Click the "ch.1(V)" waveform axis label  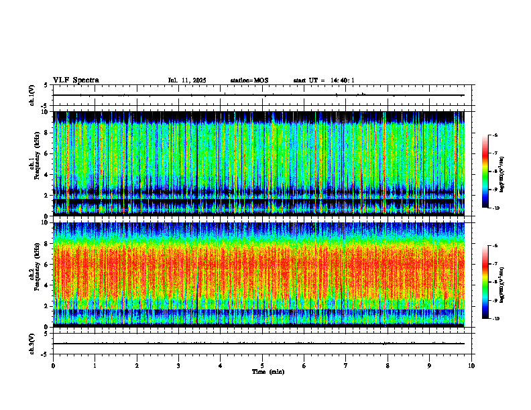tap(32, 95)
